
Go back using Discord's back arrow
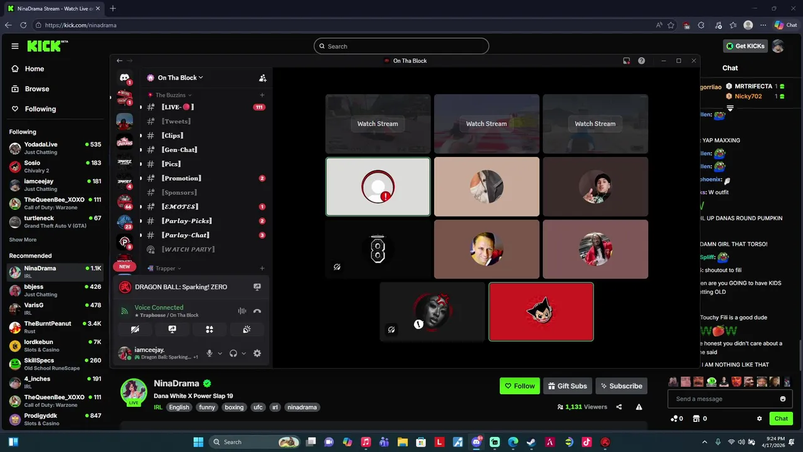click(x=119, y=61)
